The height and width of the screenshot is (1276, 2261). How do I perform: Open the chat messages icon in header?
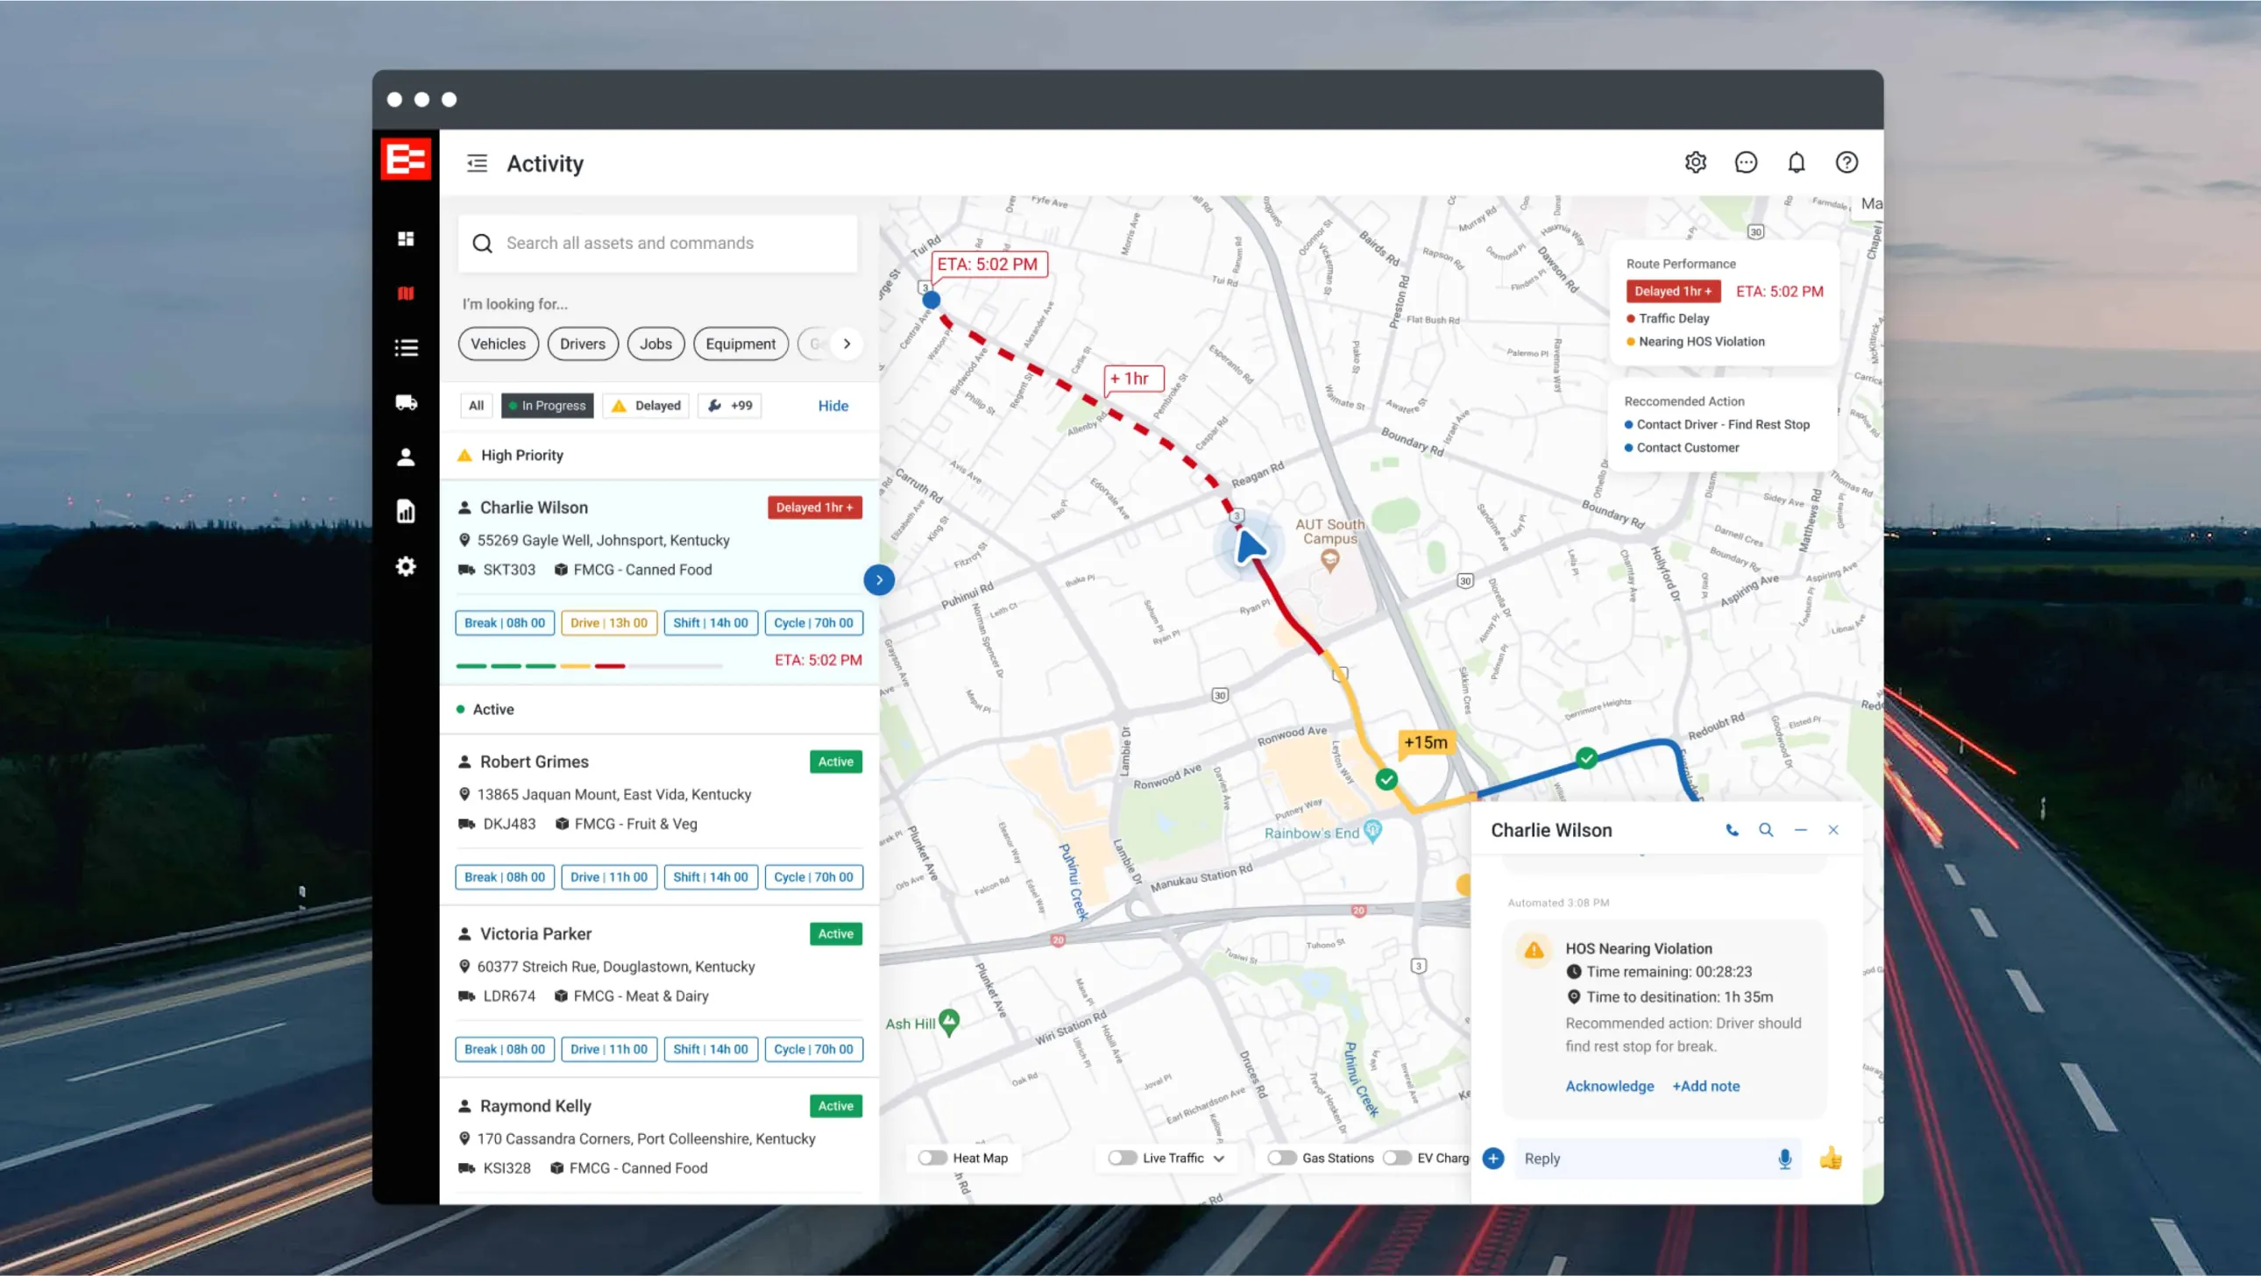[x=1746, y=162]
